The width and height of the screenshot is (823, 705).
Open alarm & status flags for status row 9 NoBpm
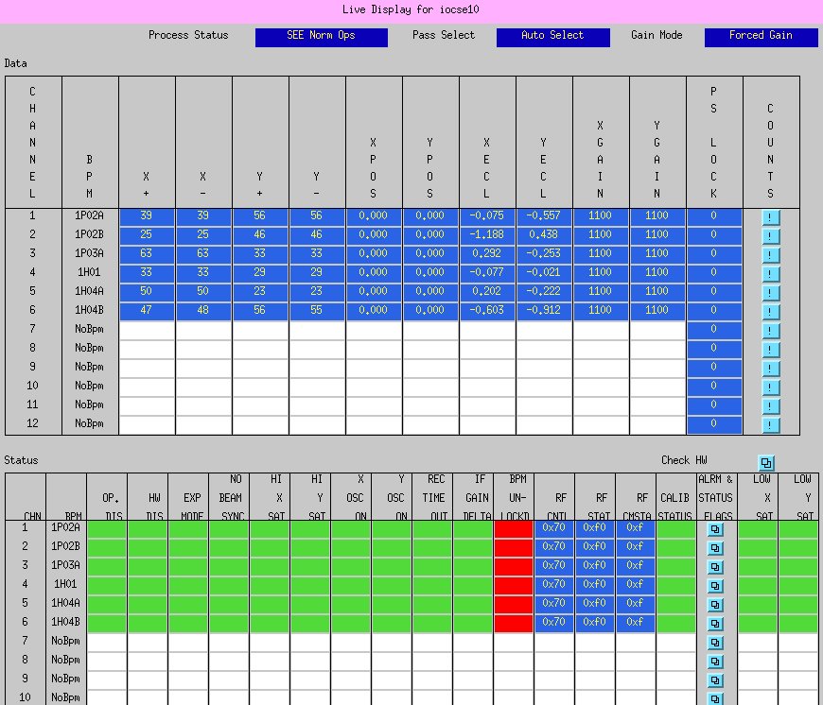[x=715, y=680]
